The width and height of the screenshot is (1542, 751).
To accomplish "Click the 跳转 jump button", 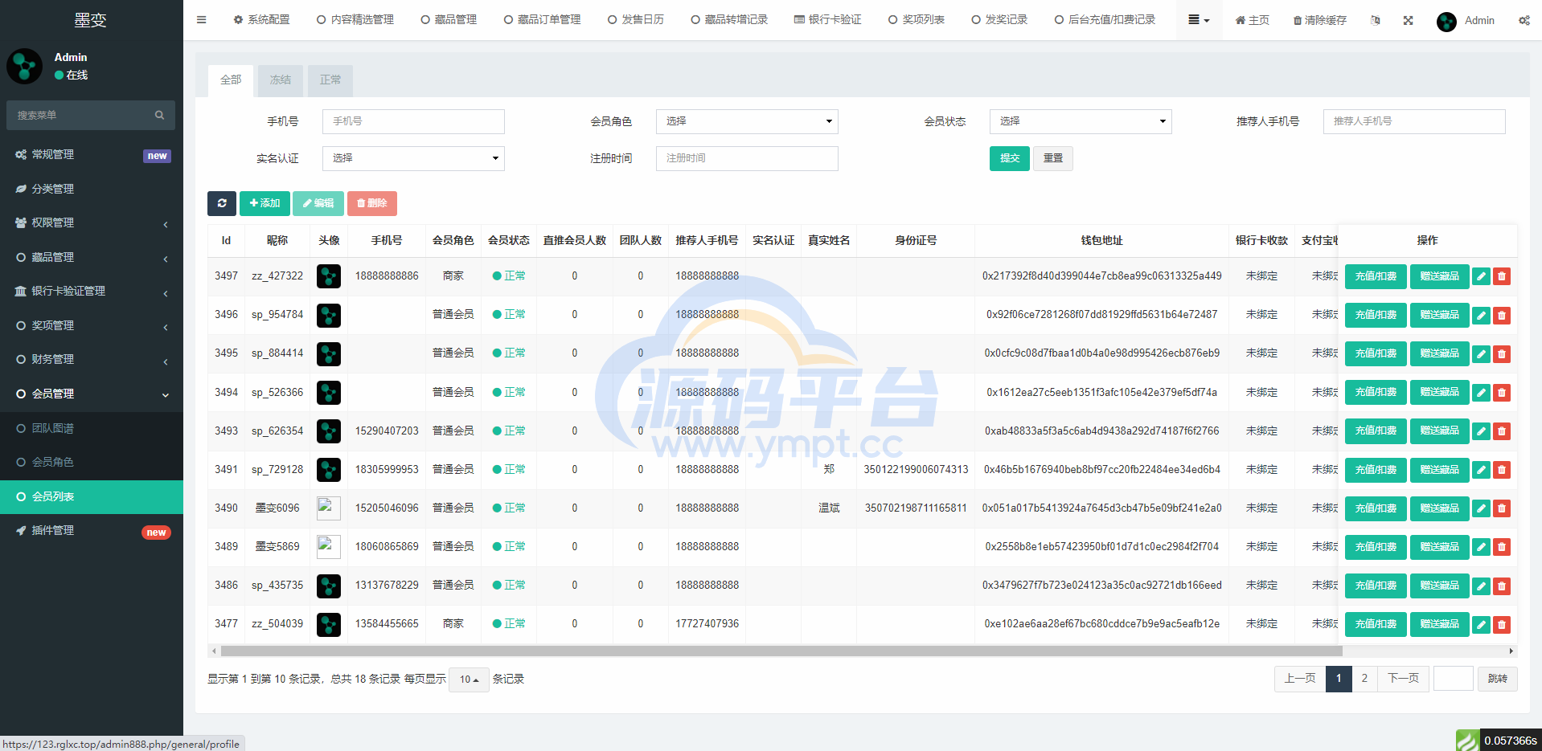I will 1498,679.
